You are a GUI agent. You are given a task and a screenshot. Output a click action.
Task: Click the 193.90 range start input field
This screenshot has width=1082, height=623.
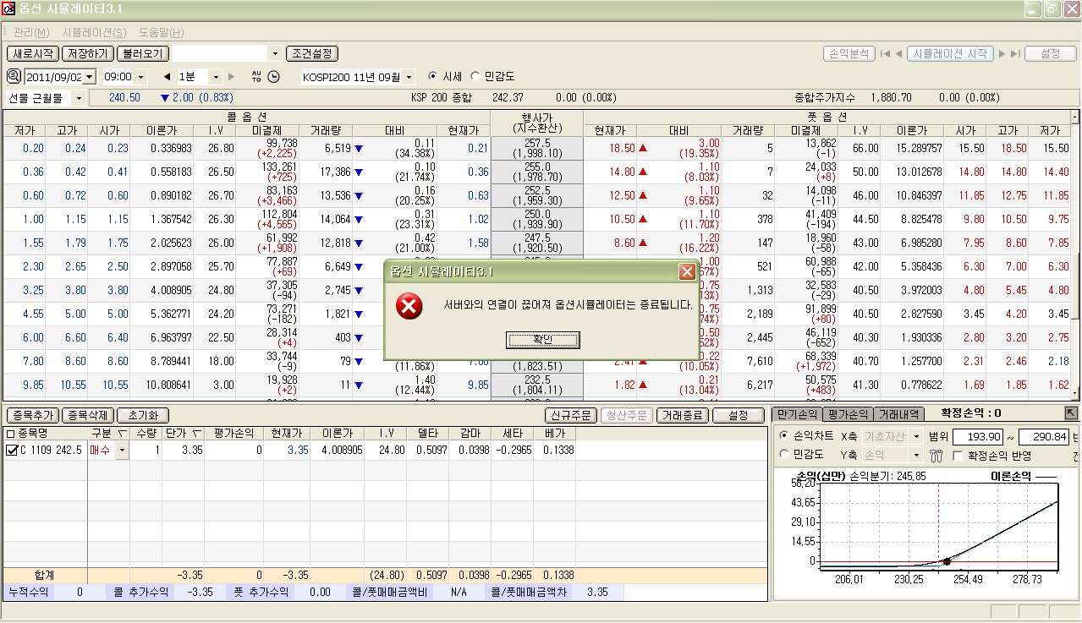tap(978, 437)
